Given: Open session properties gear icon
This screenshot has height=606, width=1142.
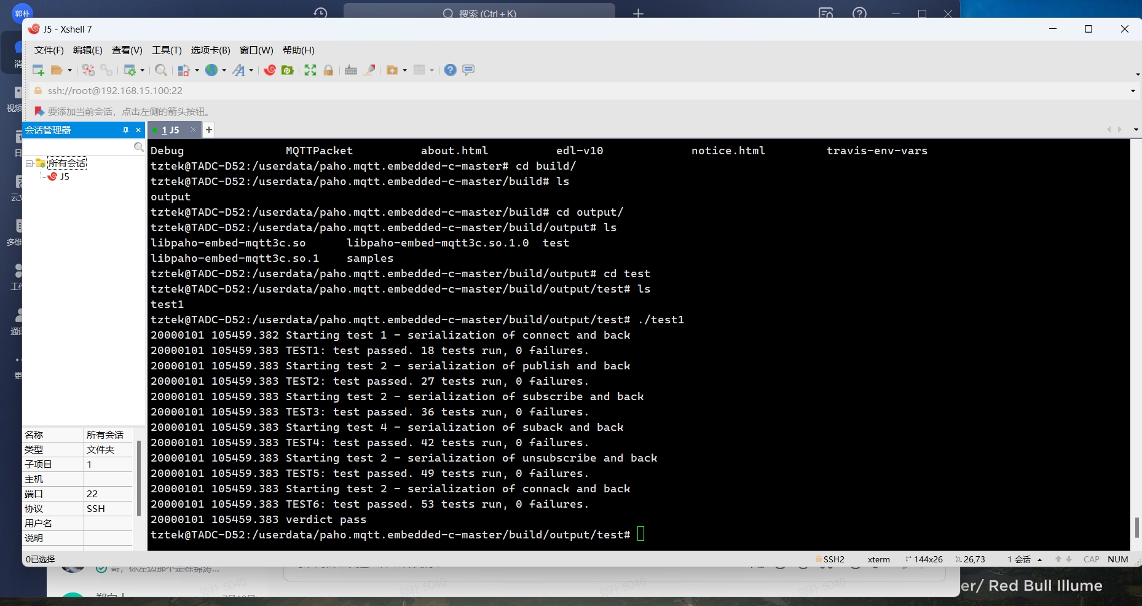Looking at the screenshot, I should tap(130, 70).
